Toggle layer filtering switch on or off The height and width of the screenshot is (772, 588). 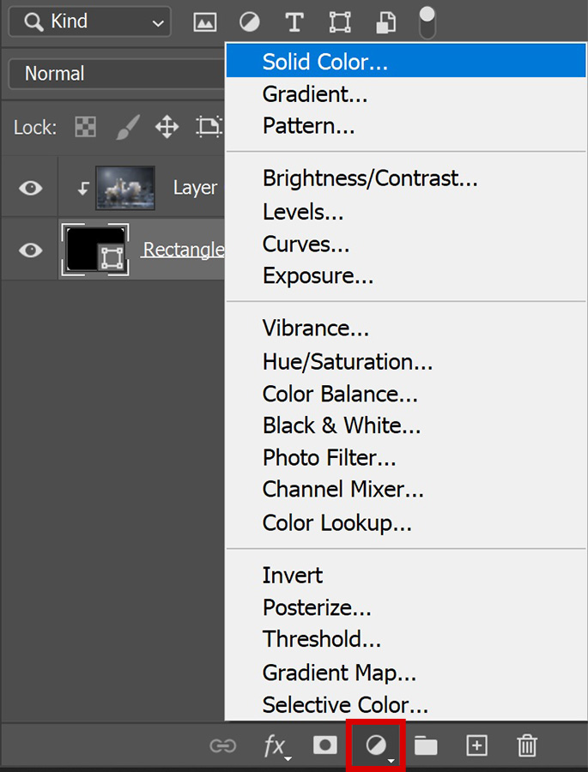(x=427, y=22)
